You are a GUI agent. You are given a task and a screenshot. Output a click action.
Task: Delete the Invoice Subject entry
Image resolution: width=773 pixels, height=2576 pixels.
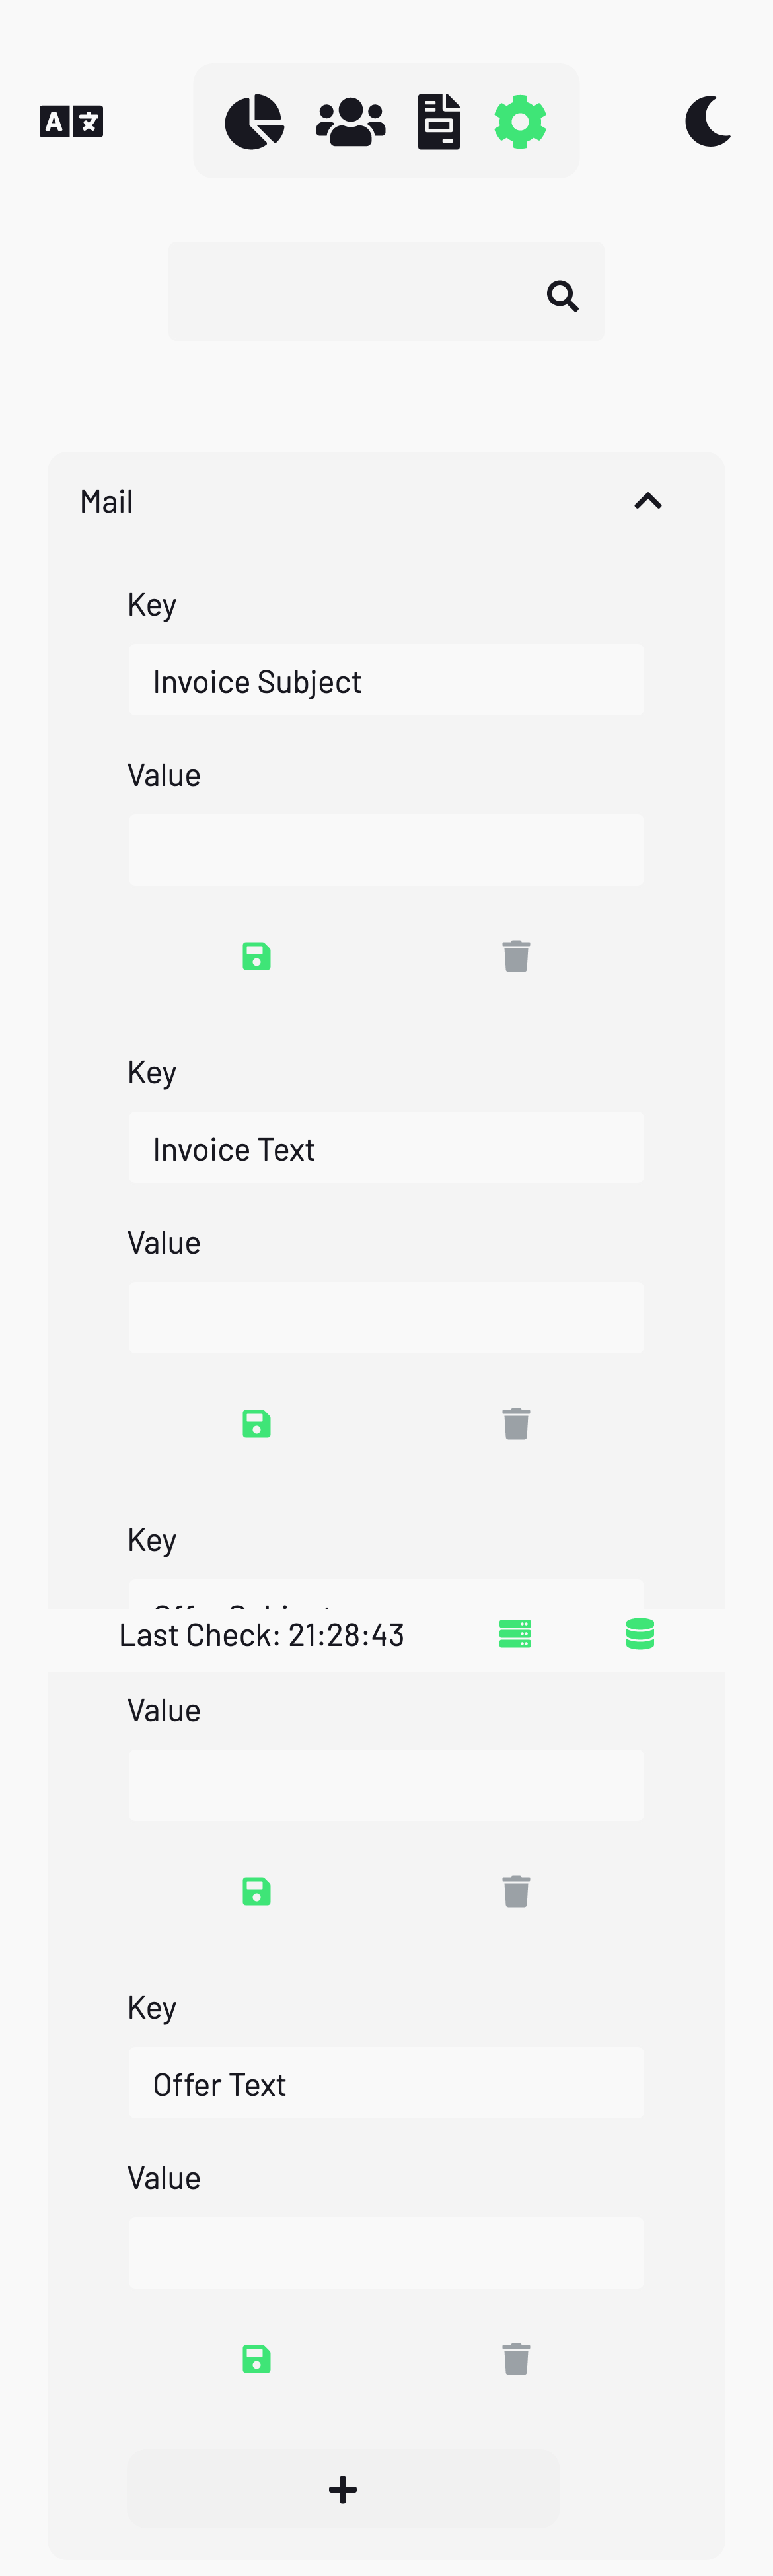point(516,956)
